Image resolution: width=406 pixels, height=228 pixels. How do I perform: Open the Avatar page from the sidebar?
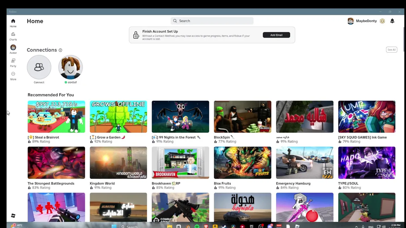click(13, 49)
